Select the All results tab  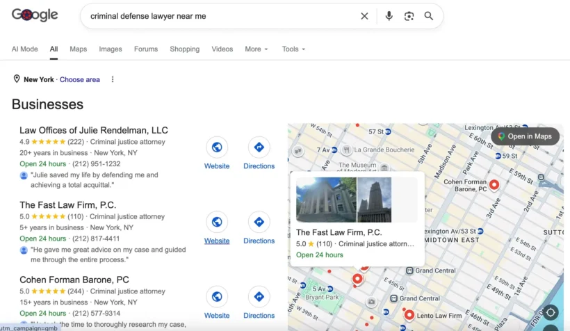coord(54,49)
